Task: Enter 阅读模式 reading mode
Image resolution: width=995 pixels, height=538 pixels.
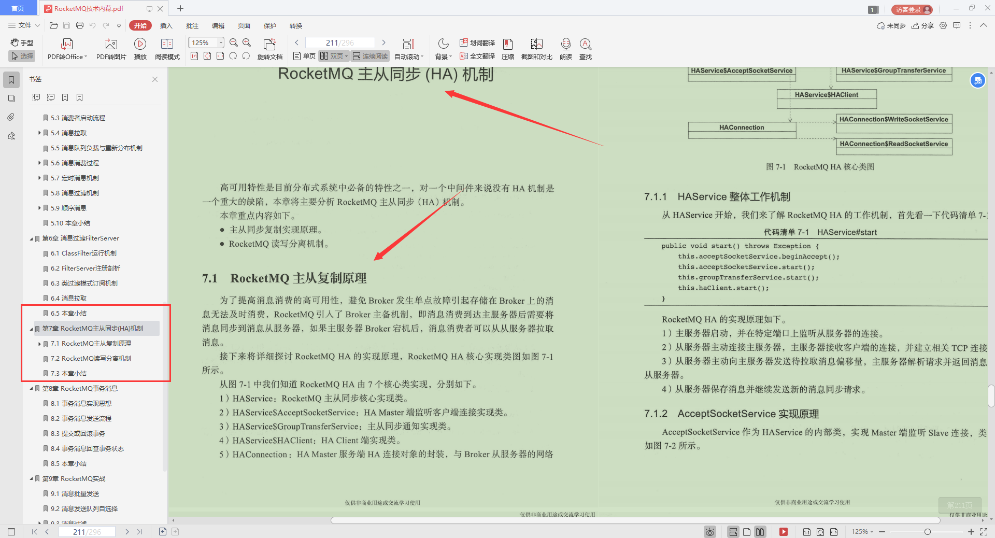Action: (167, 49)
